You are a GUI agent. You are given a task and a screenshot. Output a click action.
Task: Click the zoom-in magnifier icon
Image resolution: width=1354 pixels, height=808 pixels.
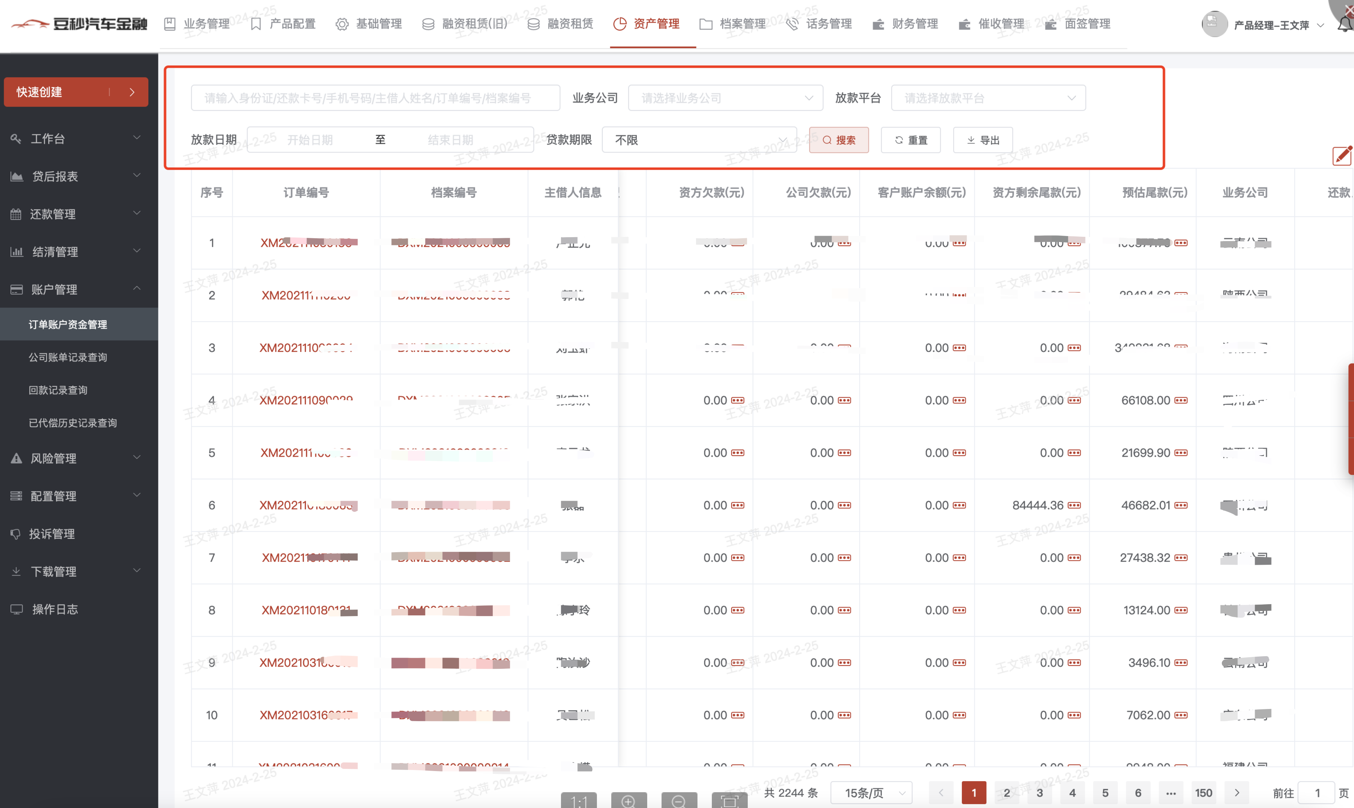629,801
